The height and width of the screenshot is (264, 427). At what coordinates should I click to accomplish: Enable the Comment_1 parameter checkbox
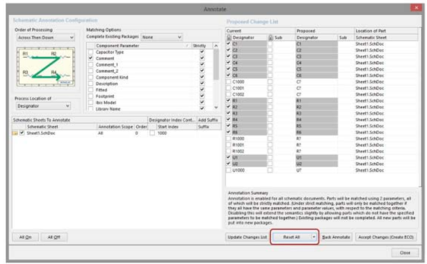click(x=90, y=65)
